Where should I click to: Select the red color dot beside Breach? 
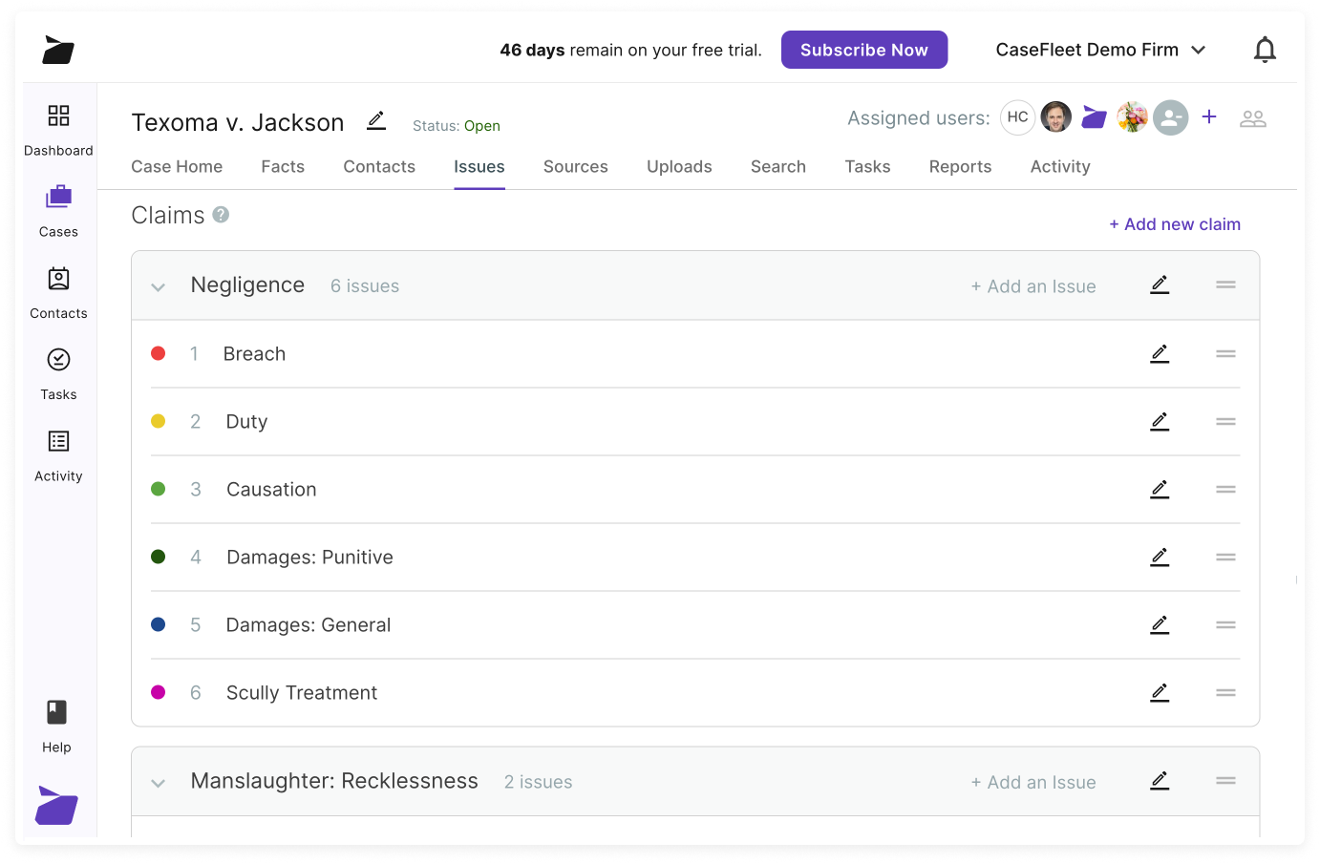[x=159, y=353]
